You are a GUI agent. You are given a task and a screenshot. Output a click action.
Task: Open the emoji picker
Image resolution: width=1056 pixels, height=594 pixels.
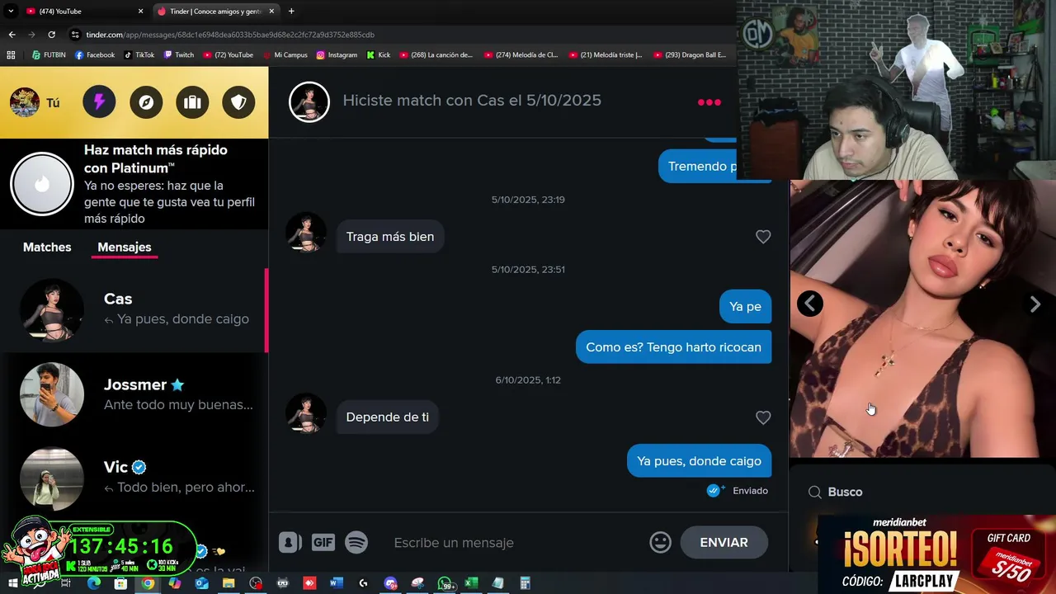(x=660, y=542)
